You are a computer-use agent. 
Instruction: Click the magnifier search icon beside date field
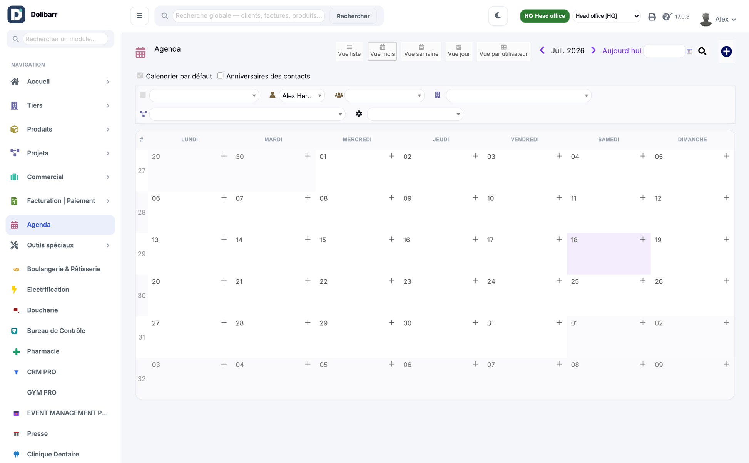[702, 51]
